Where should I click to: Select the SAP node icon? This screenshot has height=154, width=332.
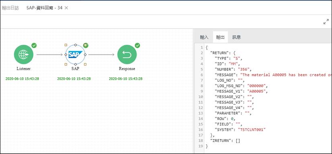point(76,55)
